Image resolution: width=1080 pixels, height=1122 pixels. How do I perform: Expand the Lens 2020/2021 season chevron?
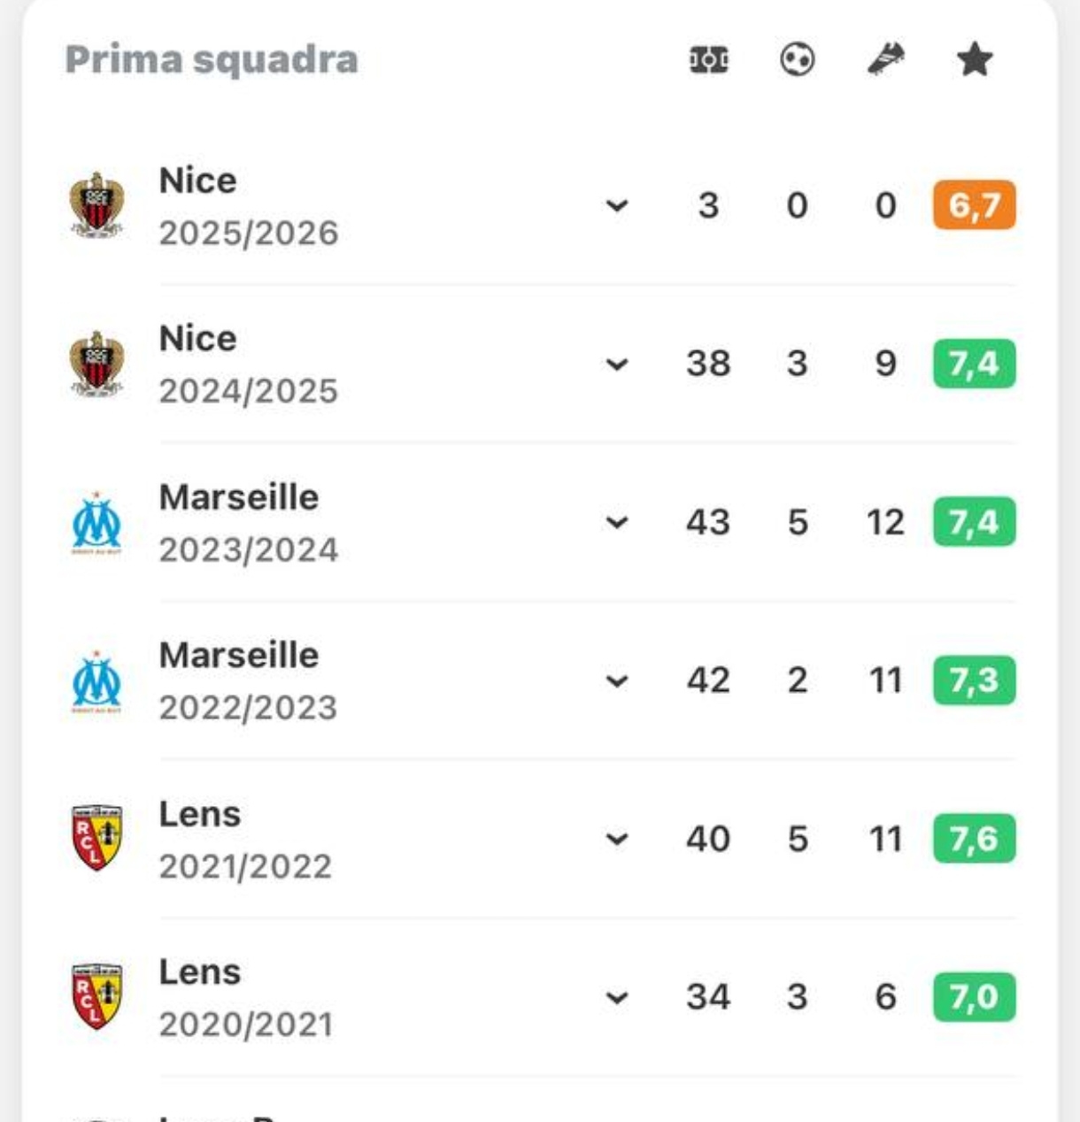pos(617,998)
